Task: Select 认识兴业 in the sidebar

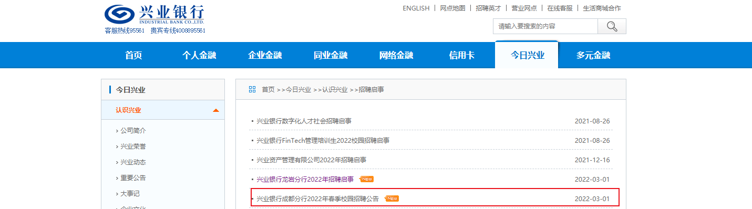Action: click(x=128, y=110)
